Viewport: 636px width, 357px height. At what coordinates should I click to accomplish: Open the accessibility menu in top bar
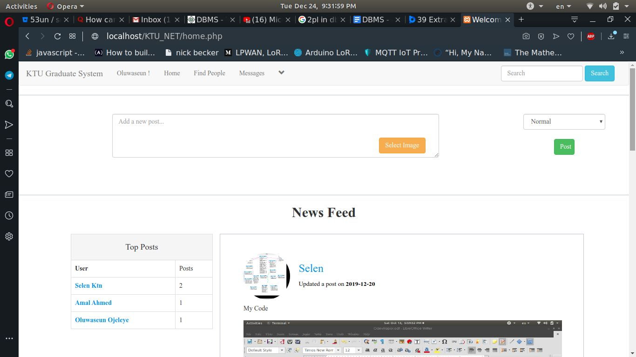tap(535, 6)
